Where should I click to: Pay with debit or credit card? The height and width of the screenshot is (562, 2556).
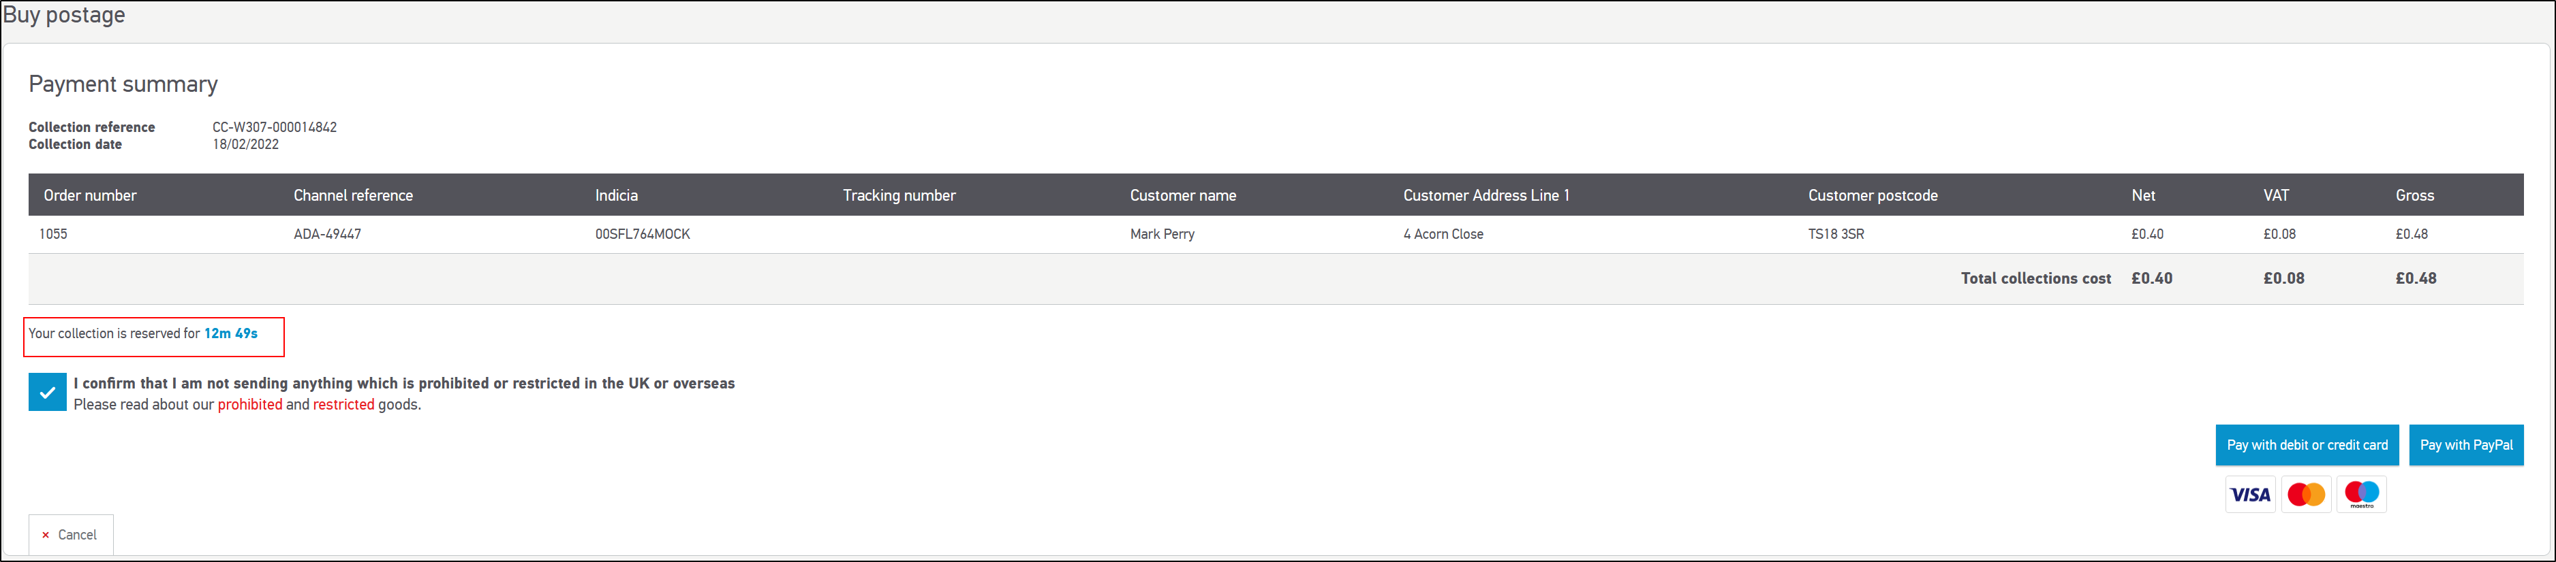(x=2306, y=445)
